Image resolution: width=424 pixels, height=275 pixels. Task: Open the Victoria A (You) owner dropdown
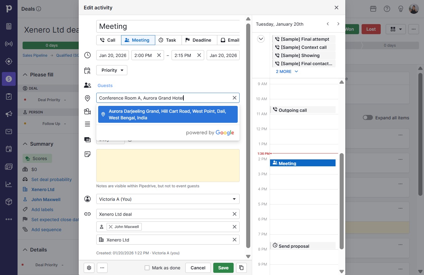pyautogui.click(x=168, y=199)
